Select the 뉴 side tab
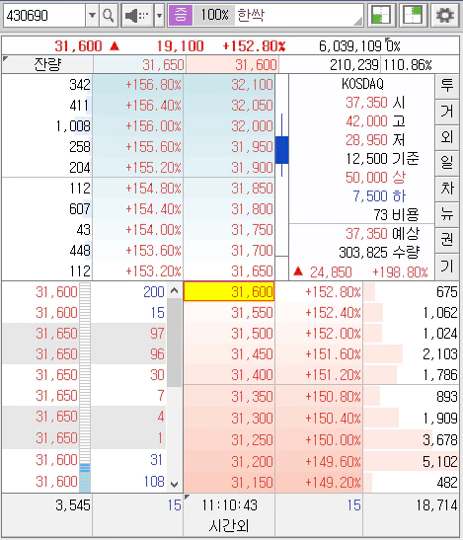Screen dimensions: 463x540 pyautogui.click(x=447, y=215)
